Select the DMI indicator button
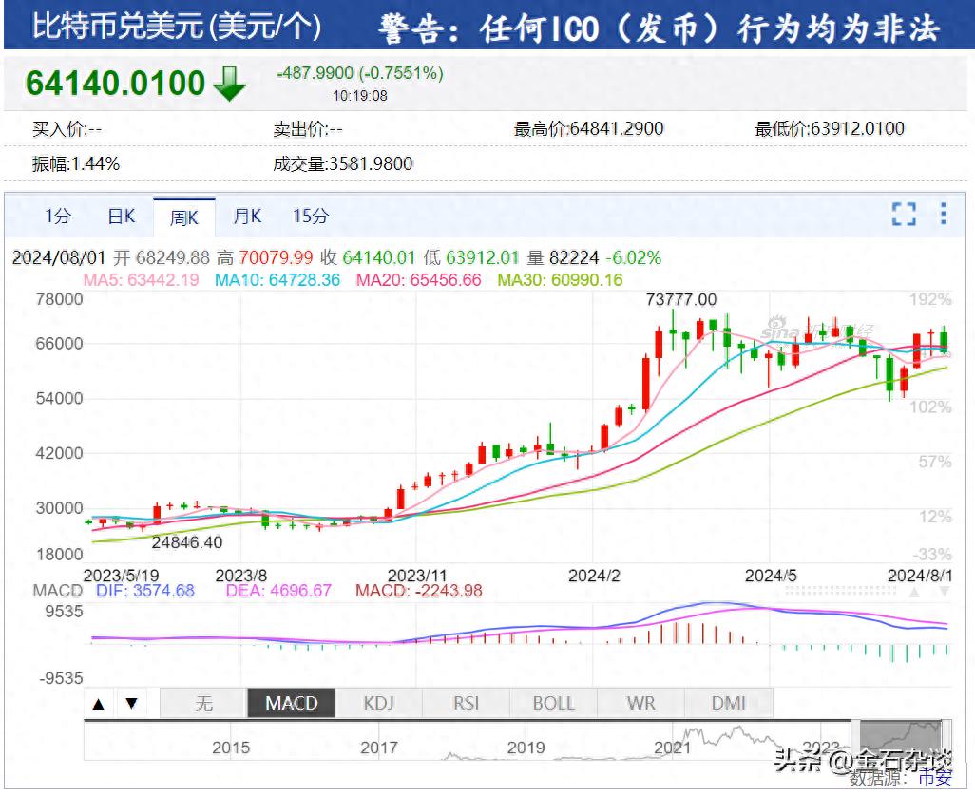Screen dimensions: 975x795 728,703
